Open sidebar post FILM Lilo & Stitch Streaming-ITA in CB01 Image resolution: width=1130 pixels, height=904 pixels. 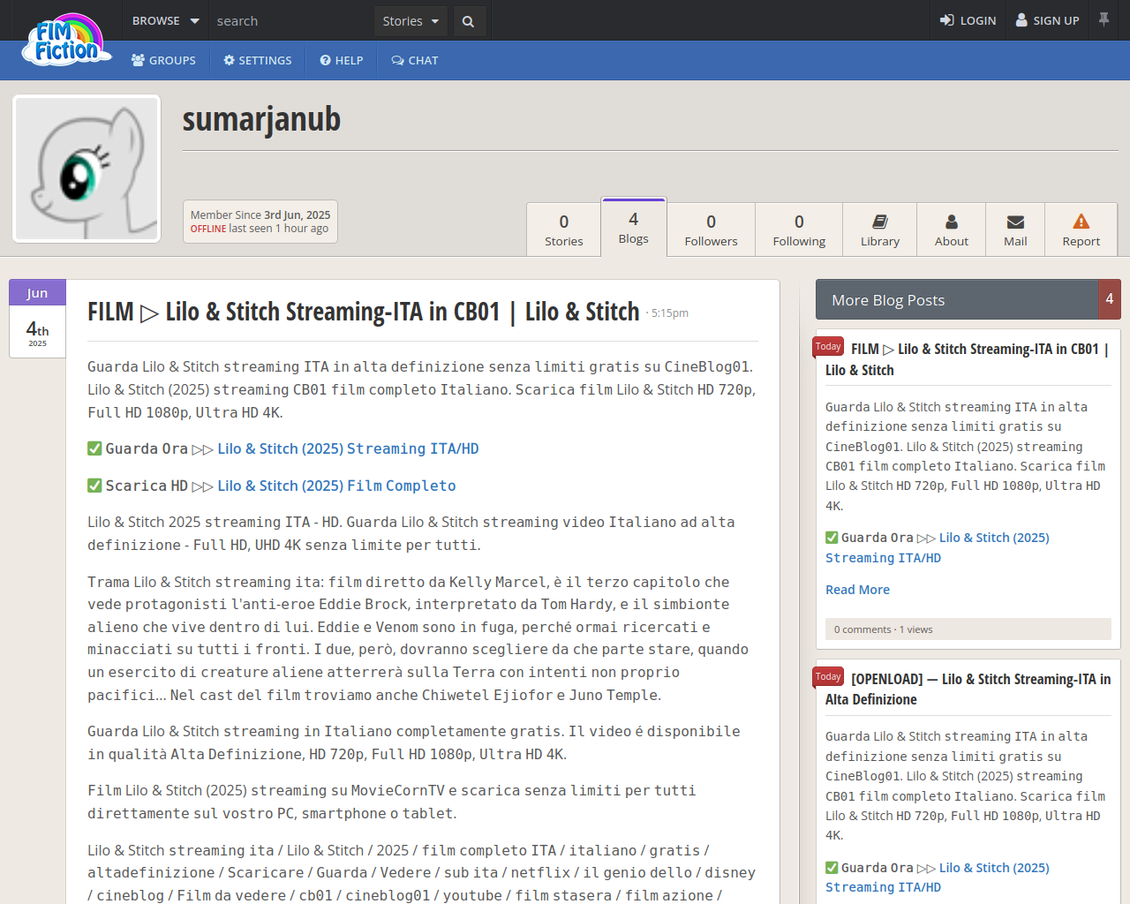pyautogui.click(x=967, y=359)
